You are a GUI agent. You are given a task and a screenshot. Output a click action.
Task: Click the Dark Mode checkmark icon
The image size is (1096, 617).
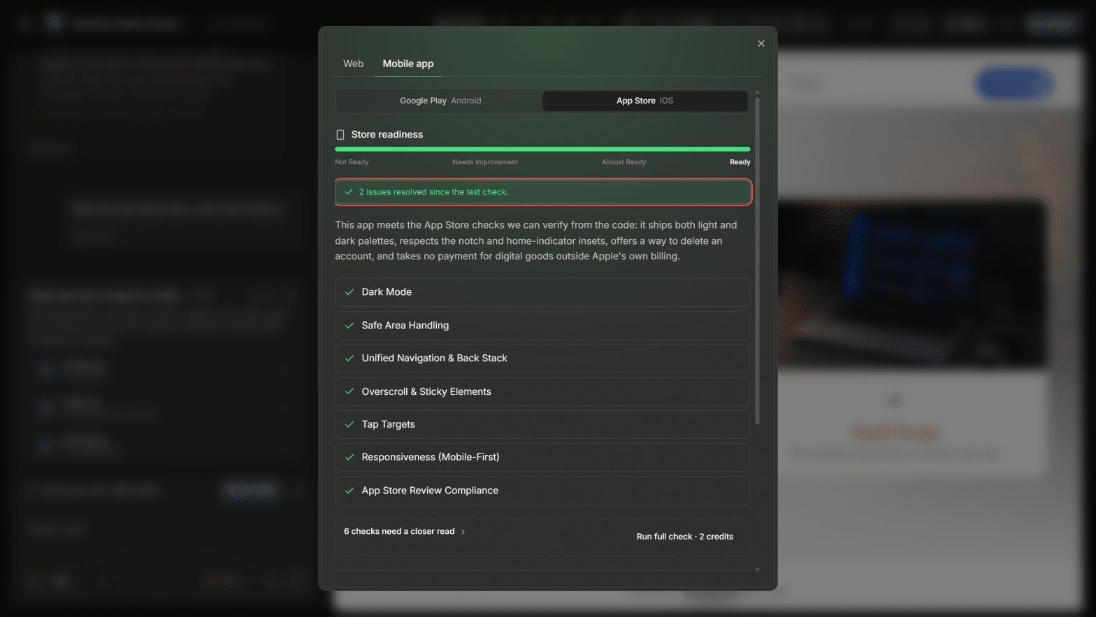click(x=349, y=292)
